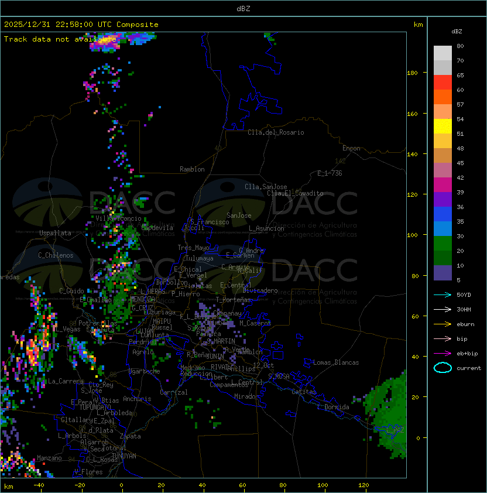Click the yellow eburn arrow icon
The image size is (487, 493).
[443, 324]
